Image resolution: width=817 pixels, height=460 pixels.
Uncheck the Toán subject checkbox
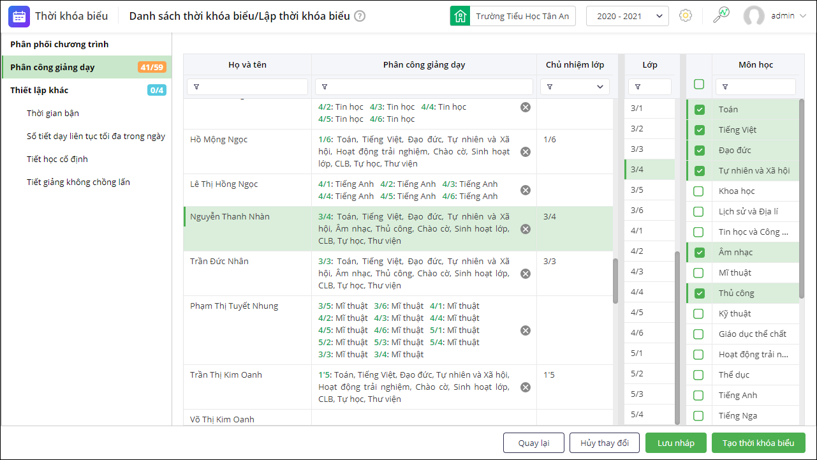point(700,110)
